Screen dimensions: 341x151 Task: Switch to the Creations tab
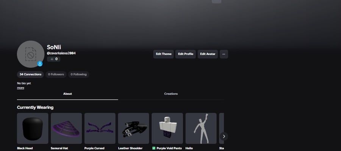(x=171, y=94)
